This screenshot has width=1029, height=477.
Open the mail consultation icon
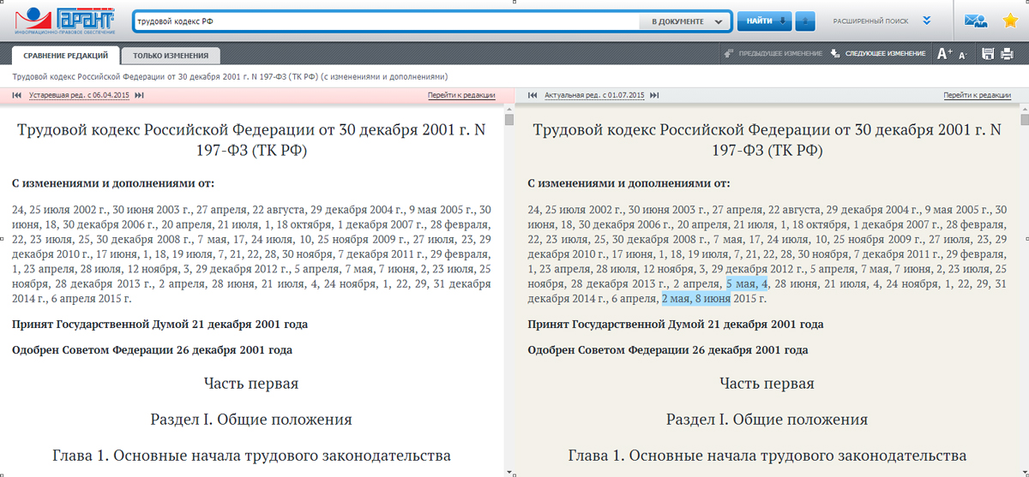(x=975, y=21)
